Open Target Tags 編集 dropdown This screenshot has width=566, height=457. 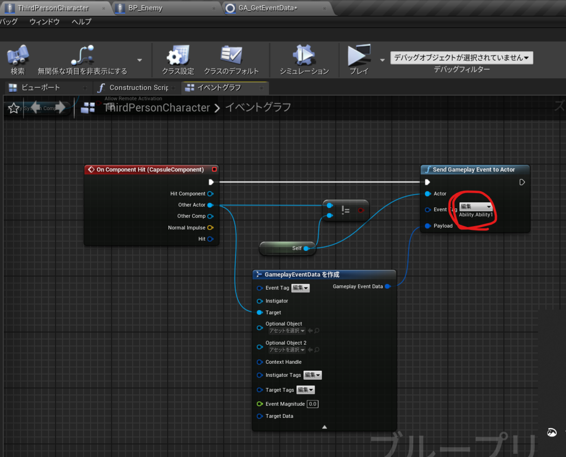305,390
